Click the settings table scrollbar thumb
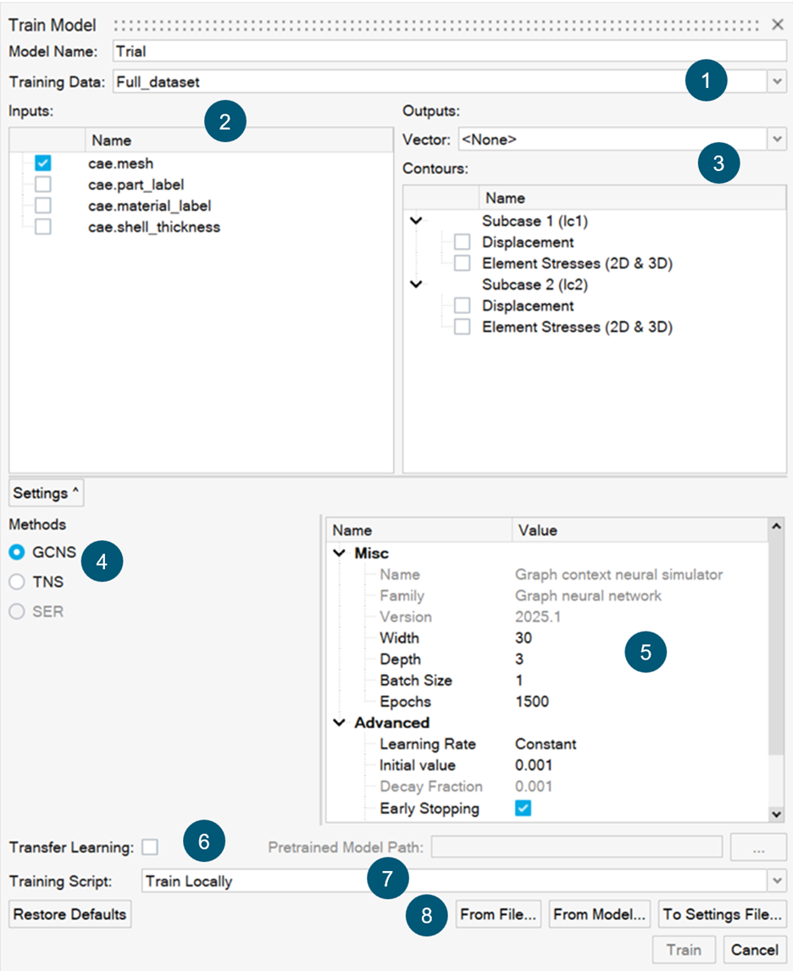Viewport: 793px width, 971px height. click(x=776, y=644)
